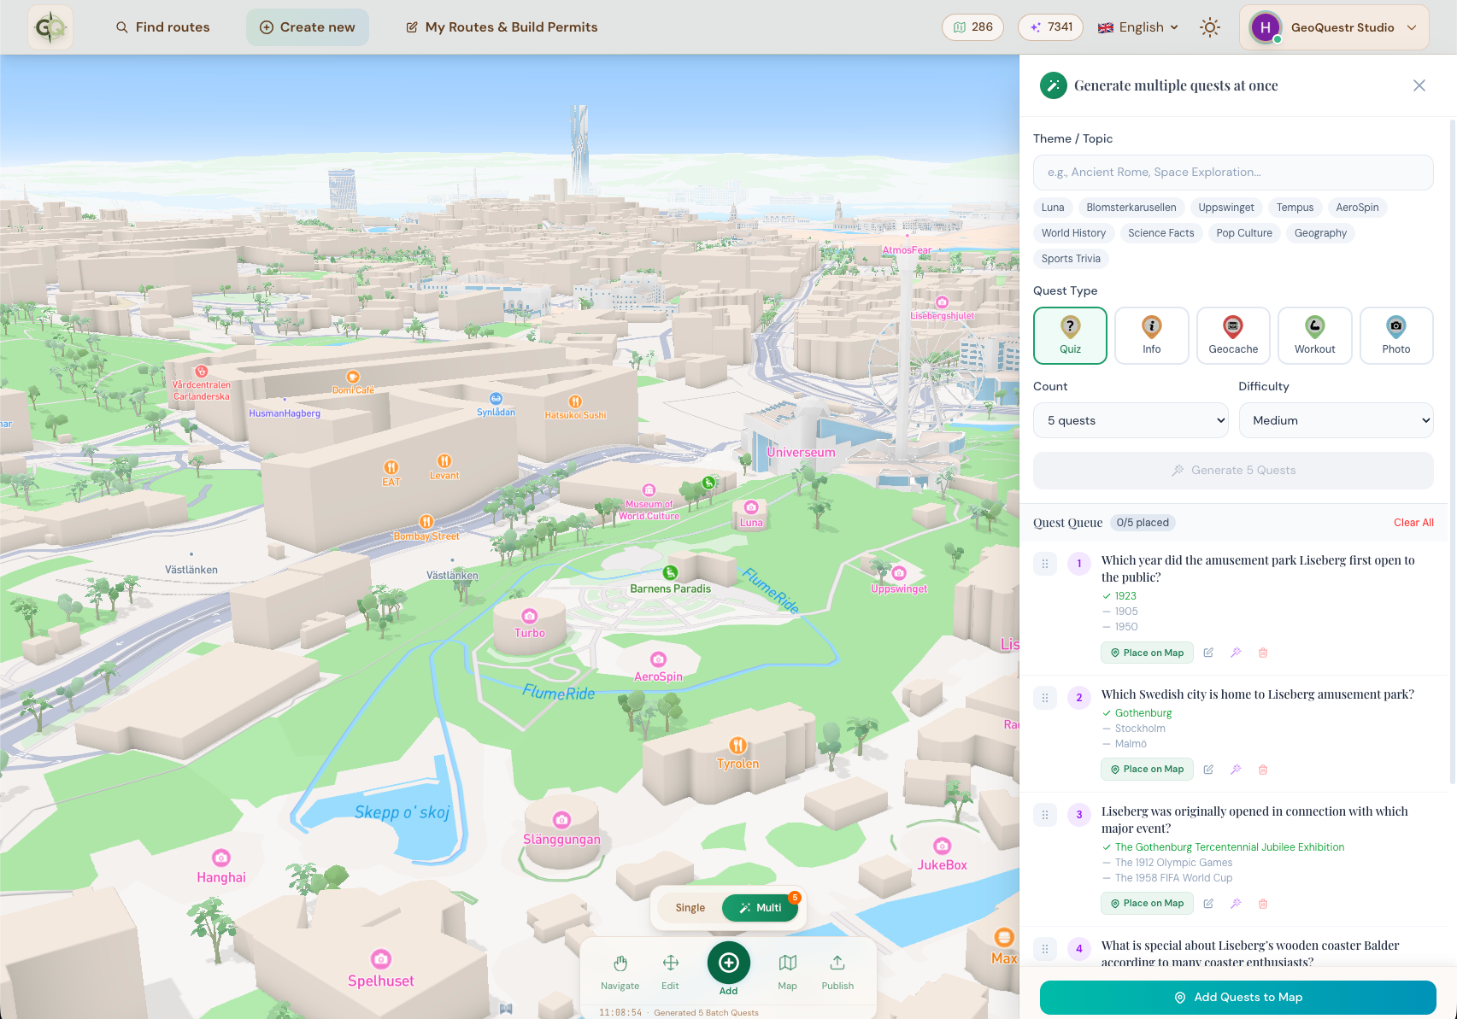Clear All quests in the queue
The width and height of the screenshot is (1457, 1019).
pos(1413,522)
